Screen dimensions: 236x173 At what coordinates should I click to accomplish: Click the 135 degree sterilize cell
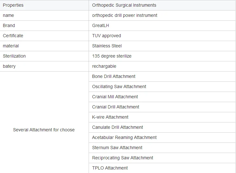162,56
